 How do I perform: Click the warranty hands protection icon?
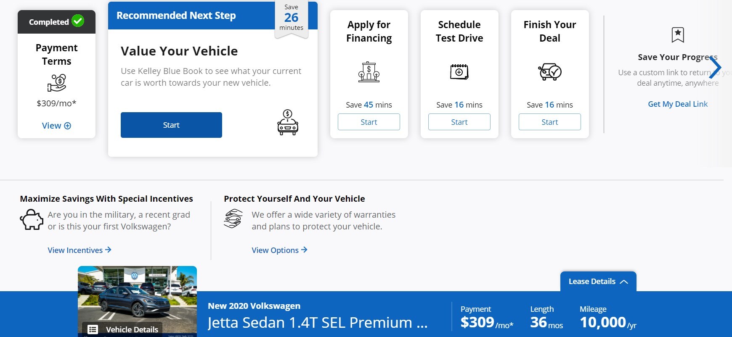[233, 219]
